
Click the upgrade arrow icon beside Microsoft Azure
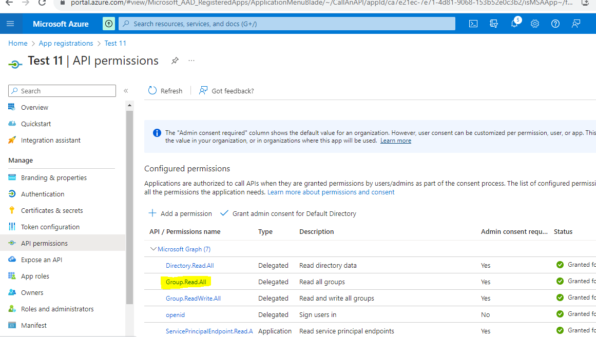(109, 24)
